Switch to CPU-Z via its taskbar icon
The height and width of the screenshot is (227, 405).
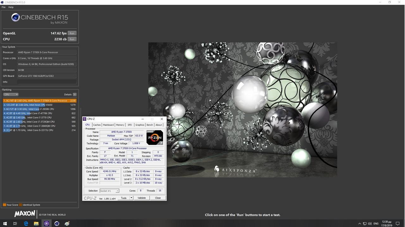coord(47,224)
